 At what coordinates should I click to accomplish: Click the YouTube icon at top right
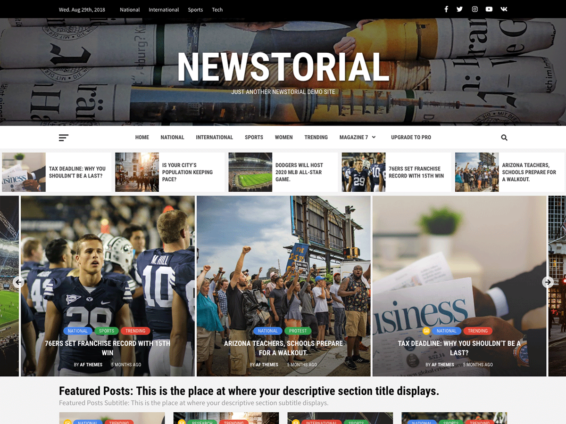[489, 8]
